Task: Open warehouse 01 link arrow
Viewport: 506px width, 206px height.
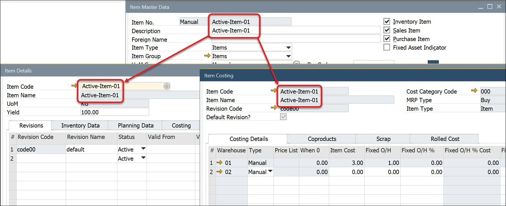Action: coord(219,163)
